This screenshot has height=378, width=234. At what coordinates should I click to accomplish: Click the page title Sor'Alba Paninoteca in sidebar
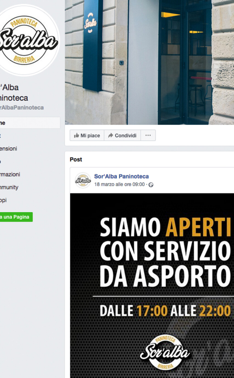[14, 92]
